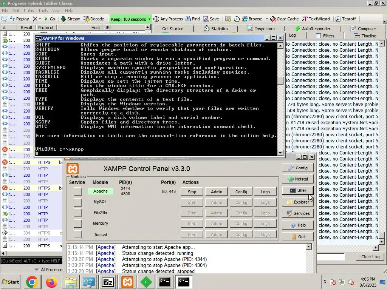The height and width of the screenshot is (290, 387).
Task: Open Chrome from the taskbar
Action: point(32,282)
